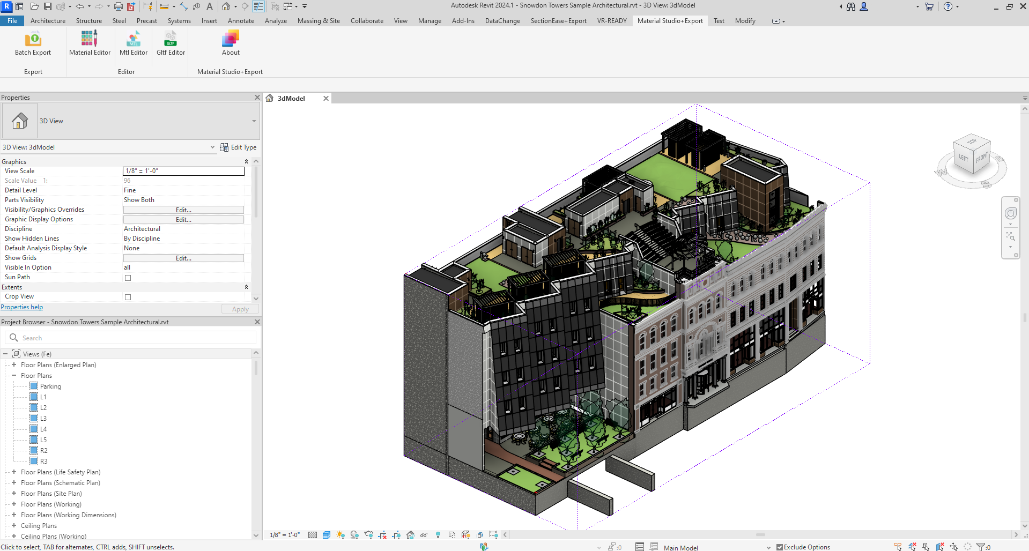The height and width of the screenshot is (551, 1029).
Task: Open the 3D View type selector dropdown
Action: pyautogui.click(x=254, y=121)
